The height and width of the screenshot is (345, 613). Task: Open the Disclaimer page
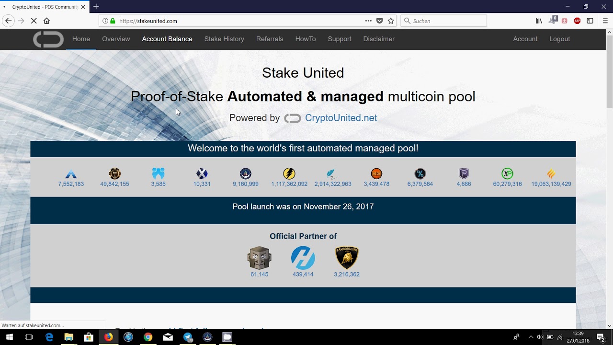379,39
